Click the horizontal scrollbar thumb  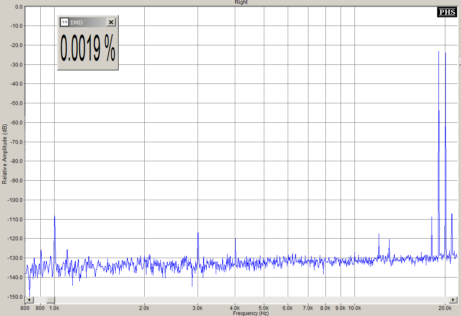click(51, 300)
